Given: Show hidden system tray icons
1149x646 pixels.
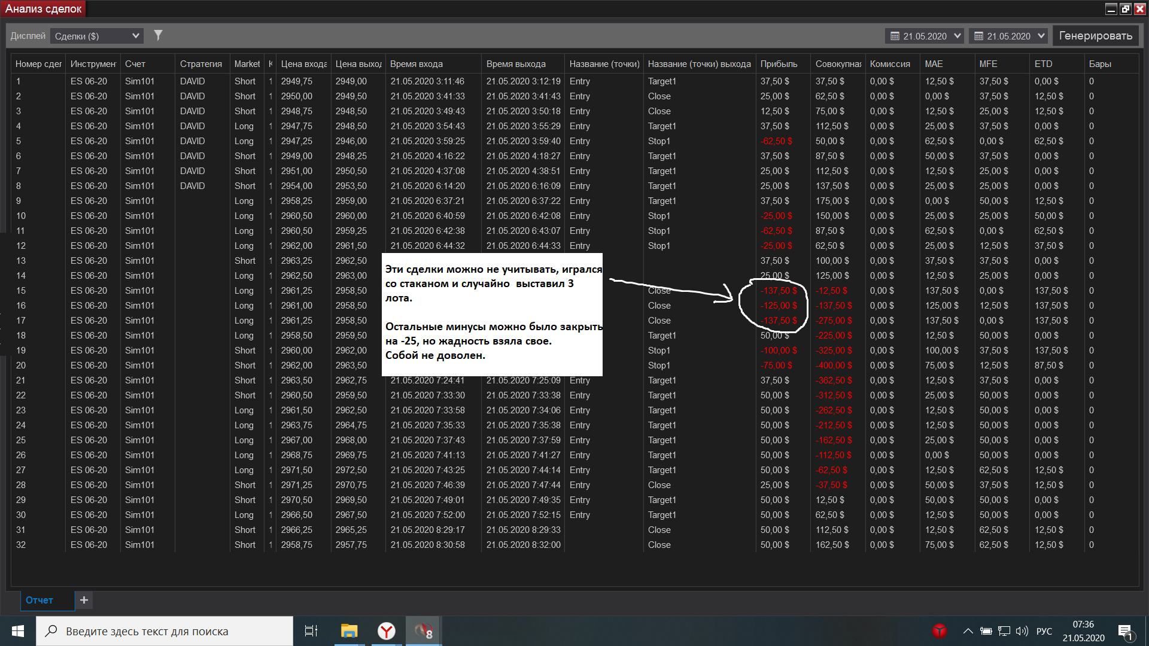Looking at the screenshot, I should tap(968, 631).
